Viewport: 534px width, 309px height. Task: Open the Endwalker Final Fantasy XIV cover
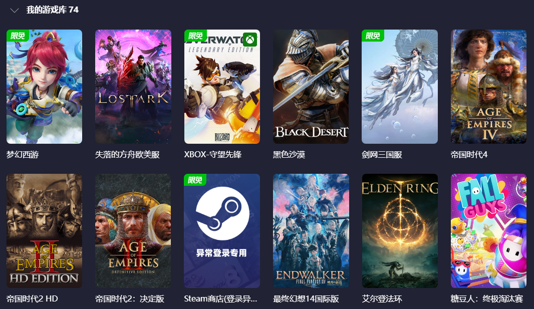click(311, 231)
